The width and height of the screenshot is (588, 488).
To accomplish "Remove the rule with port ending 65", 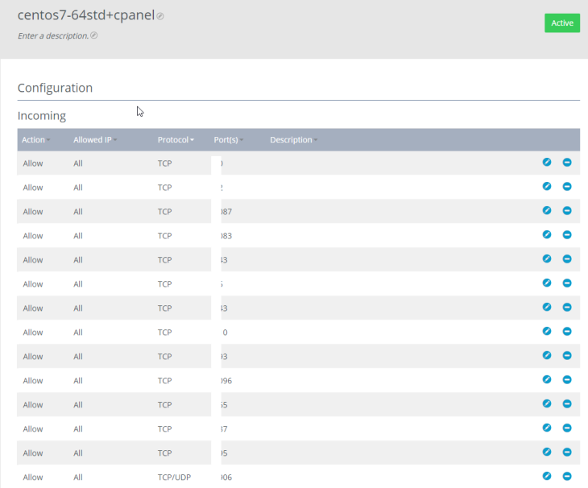I will click(567, 403).
